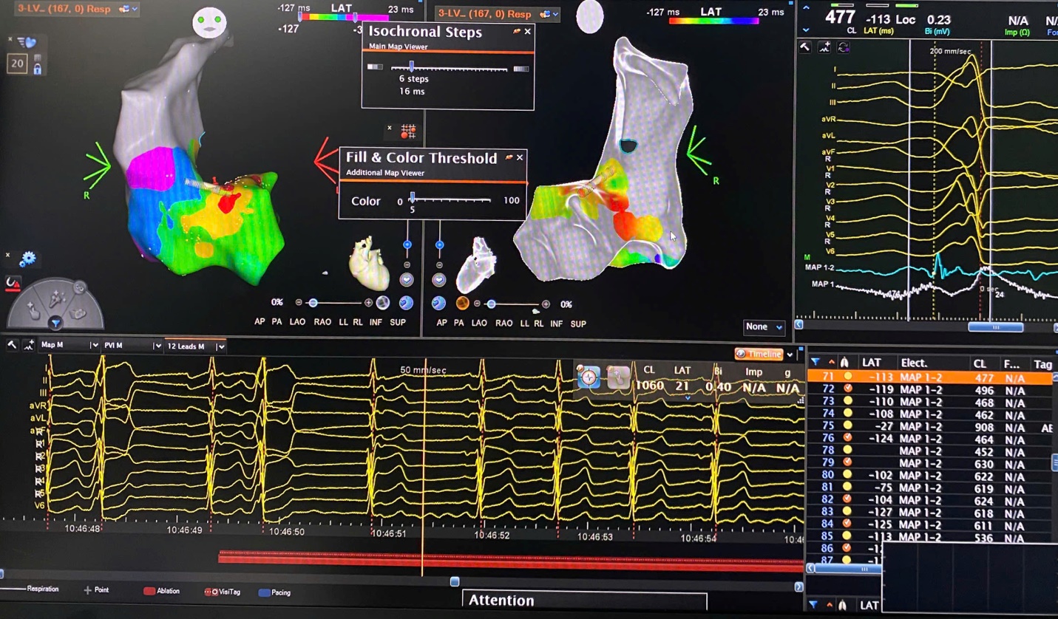
Task: Click the hammer tool icon above ECG signals
Action: pos(805,47)
